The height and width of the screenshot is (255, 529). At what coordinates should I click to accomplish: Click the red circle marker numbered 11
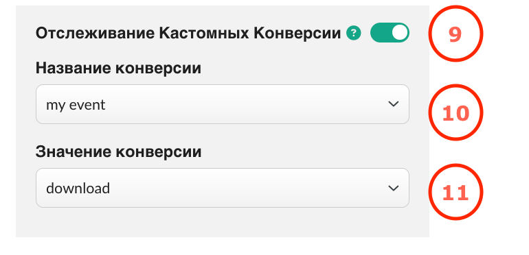coord(455,192)
